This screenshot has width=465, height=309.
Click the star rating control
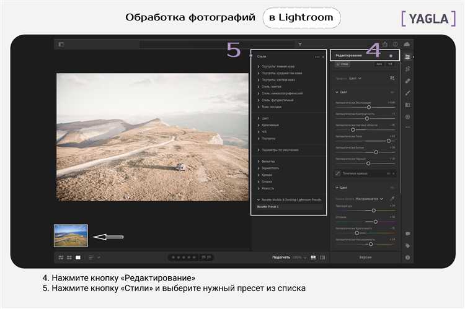pos(184,258)
